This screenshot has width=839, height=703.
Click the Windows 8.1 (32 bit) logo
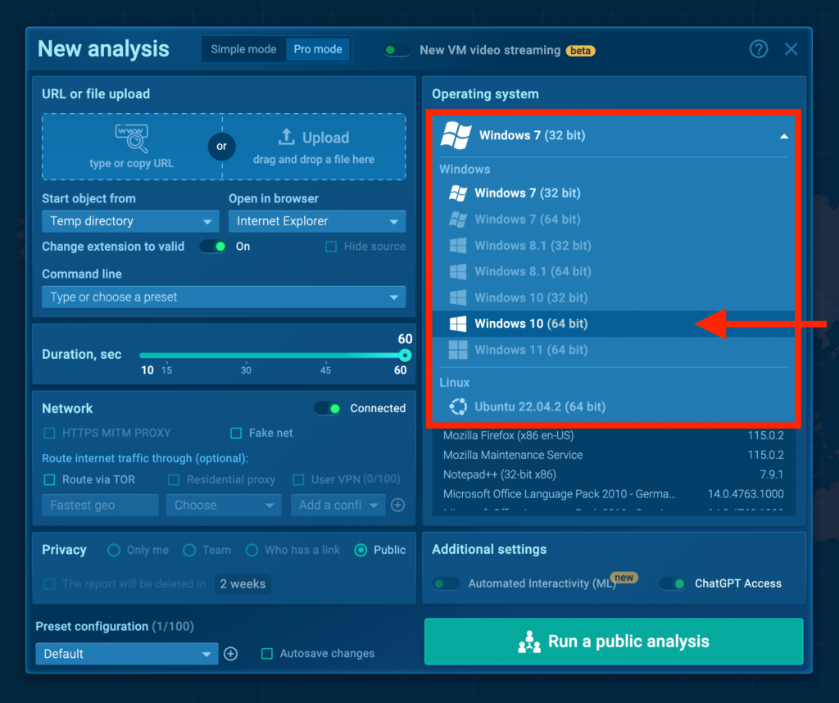coord(458,245)
